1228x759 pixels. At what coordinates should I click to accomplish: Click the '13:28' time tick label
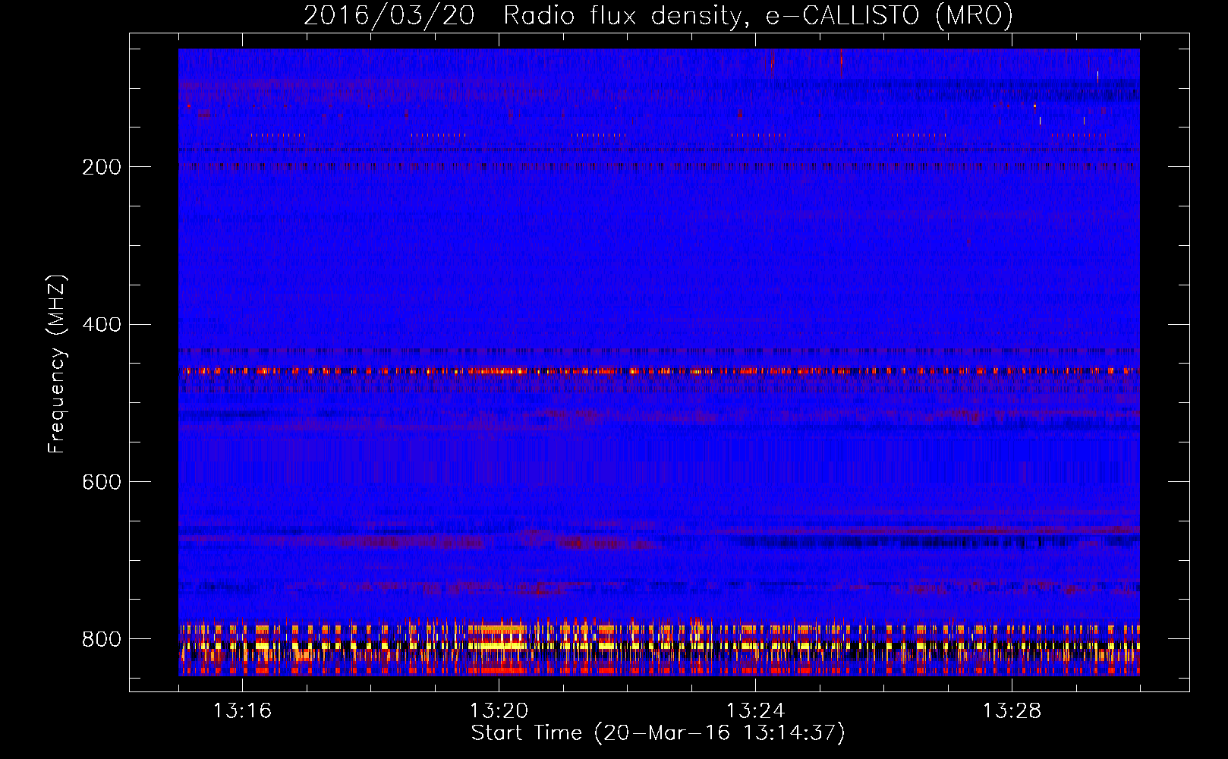click(1012, 711)
